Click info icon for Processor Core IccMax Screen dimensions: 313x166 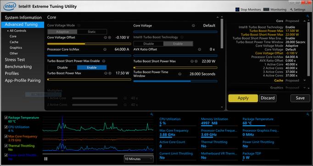[105, 49]
